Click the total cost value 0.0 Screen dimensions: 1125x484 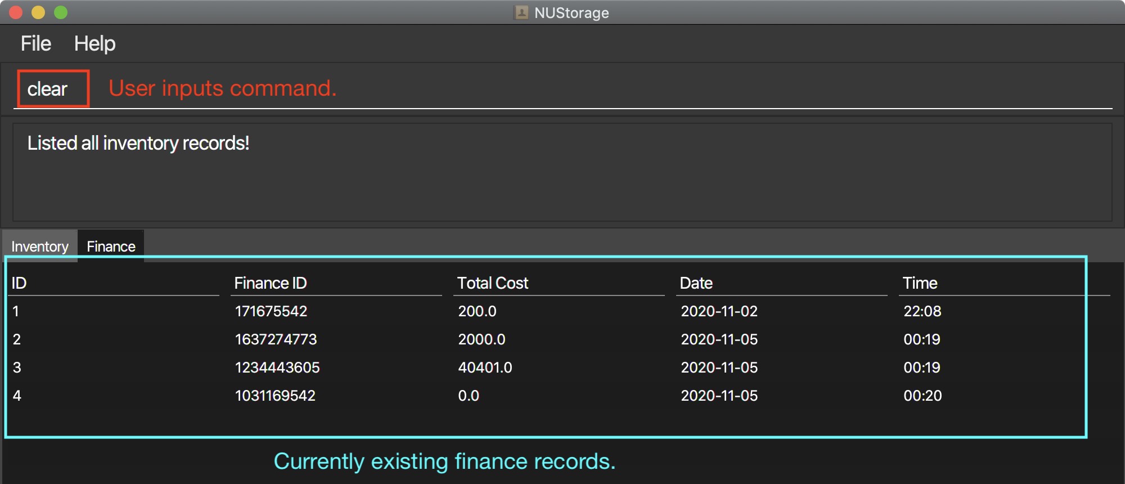pyautogui.click(x=469, y=396)
